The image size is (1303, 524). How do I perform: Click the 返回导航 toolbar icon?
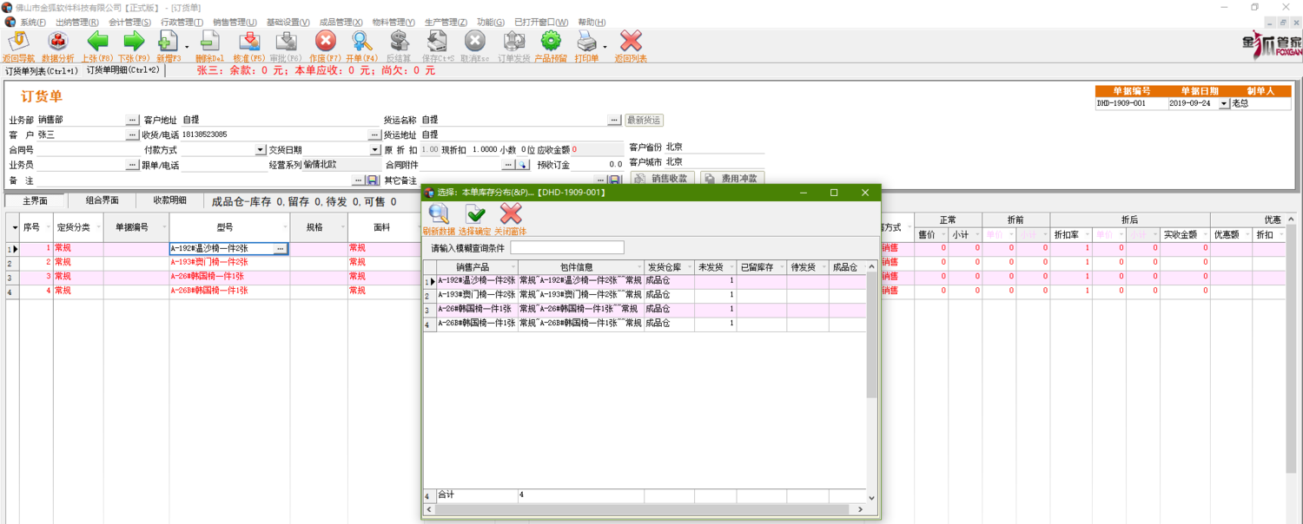click(x=18, y=46)
